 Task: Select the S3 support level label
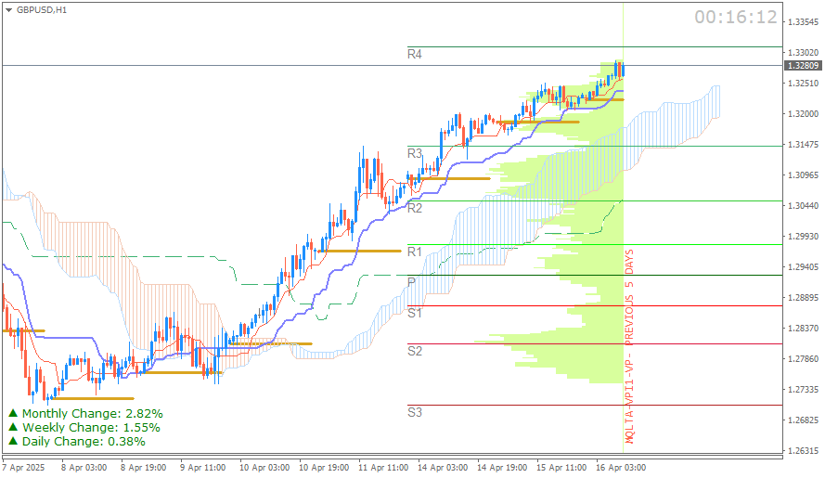(x=415, y=412)
